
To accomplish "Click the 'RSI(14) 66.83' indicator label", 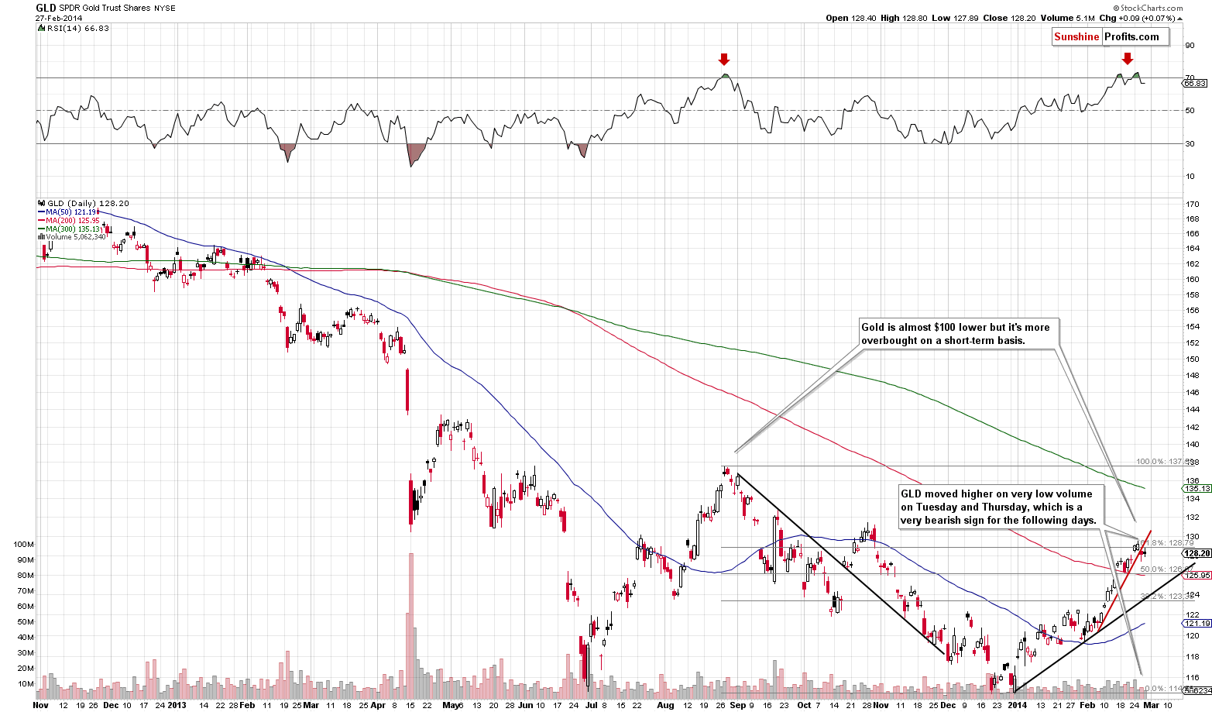I will pos(77,28).
